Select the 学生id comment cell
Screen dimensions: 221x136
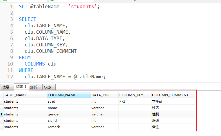click(x=173, y=101)
